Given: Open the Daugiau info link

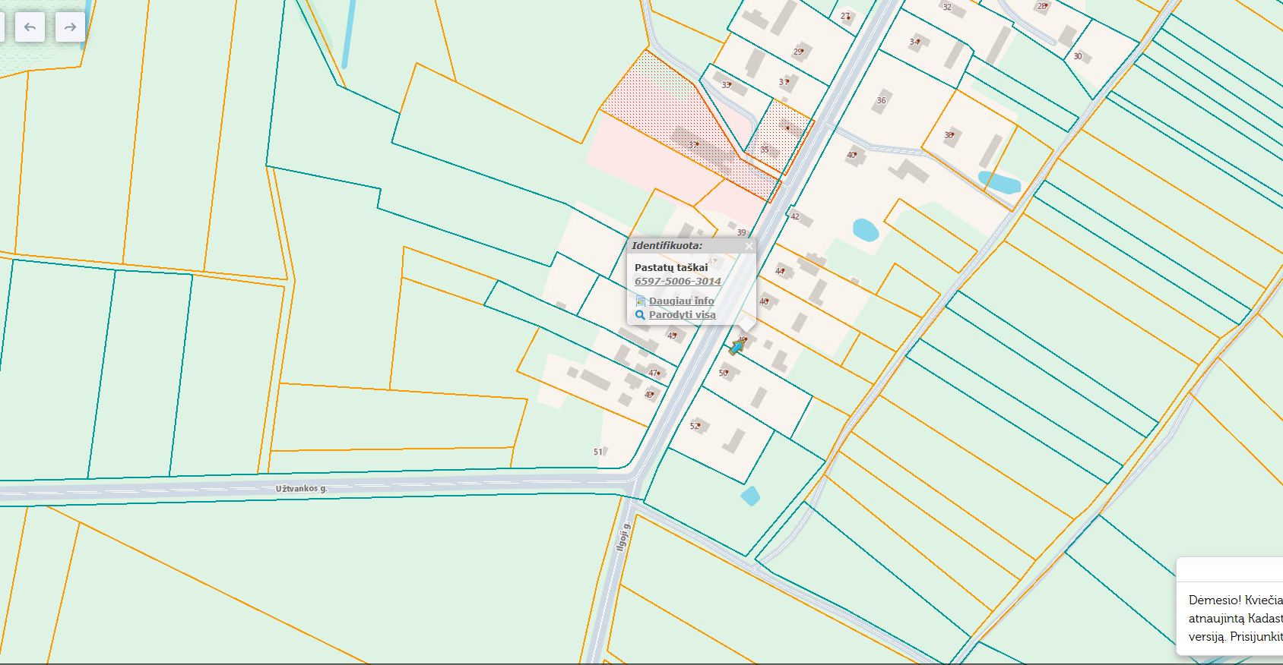Looking at the screenshot, I should [x=682, y=301].
